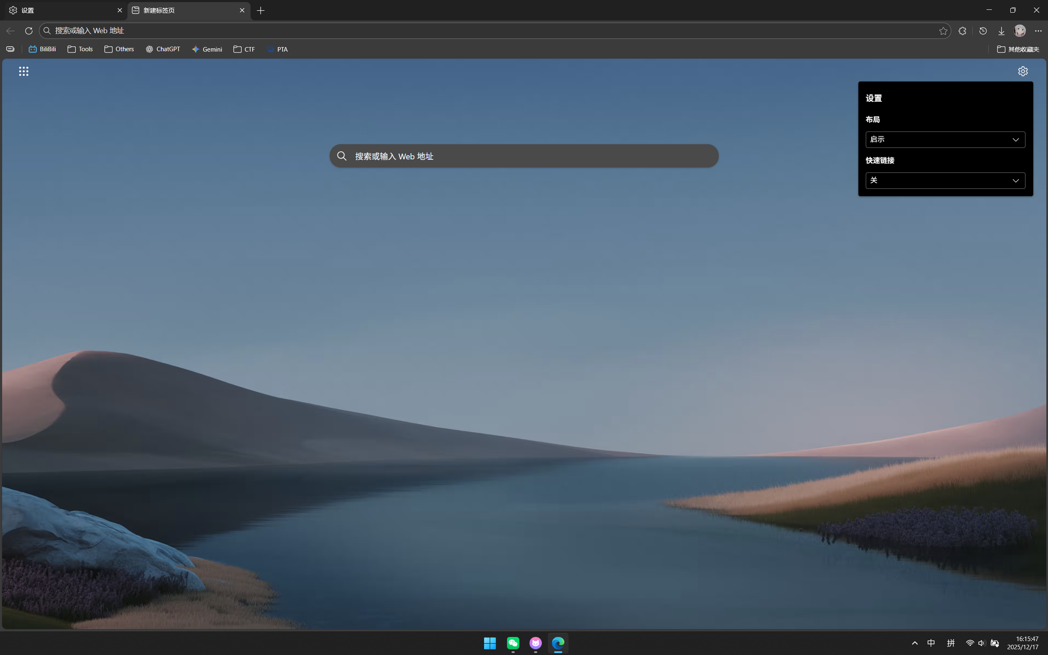Open the BiliBili bookmark
Viewport: 1048px width, 655px height.
(43, 50)
